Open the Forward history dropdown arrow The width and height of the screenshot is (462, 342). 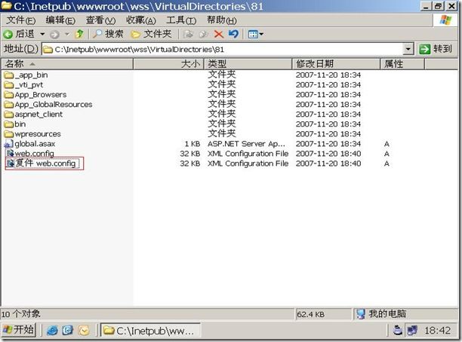point(67,34)
